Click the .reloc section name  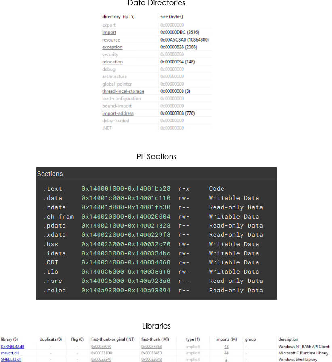coord(55,290)
